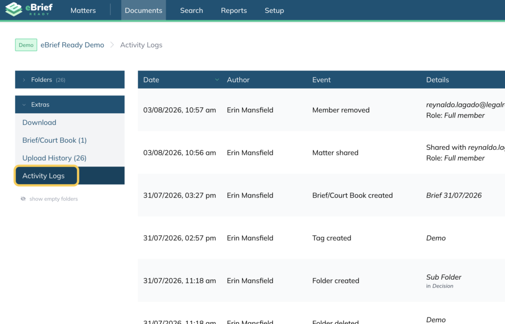This screenshot has height=324, width=505.
Task: Click the Extras header label
Action: pyautogui.click(x=40, y=104)
